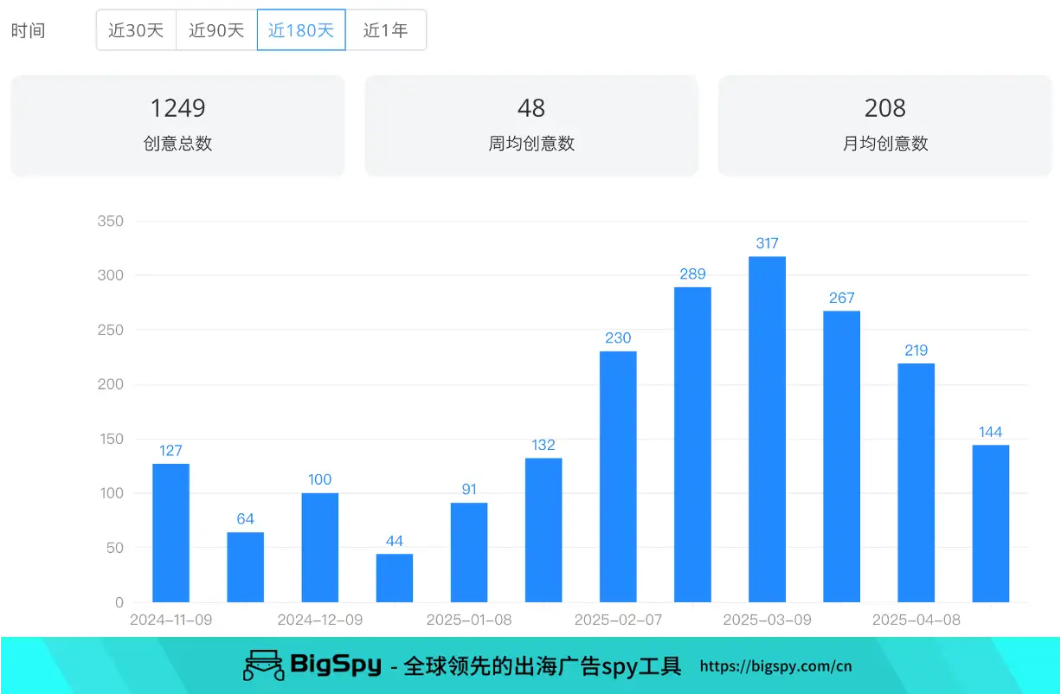
Task: Click the bar labeled 127
Action: coord(170,533)
